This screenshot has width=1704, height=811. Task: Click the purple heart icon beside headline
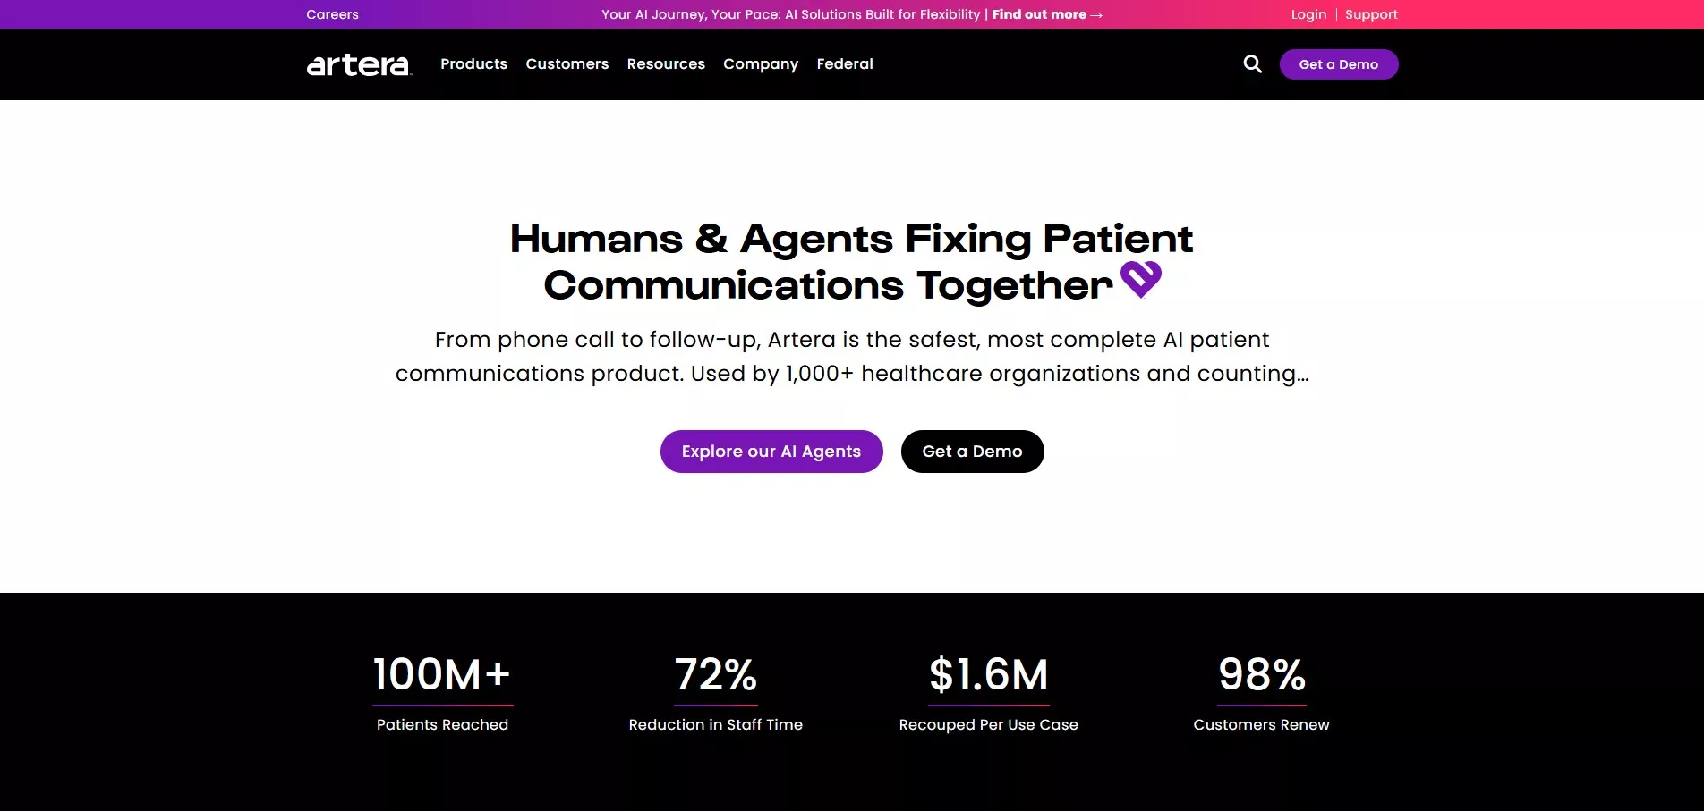tap(1141, 279)
